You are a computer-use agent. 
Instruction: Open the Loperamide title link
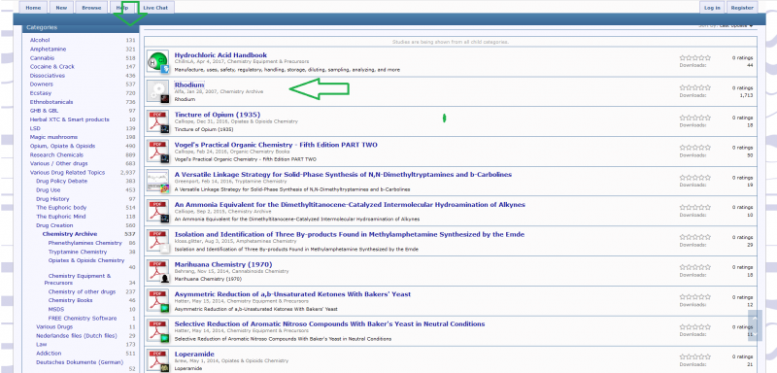194,355
